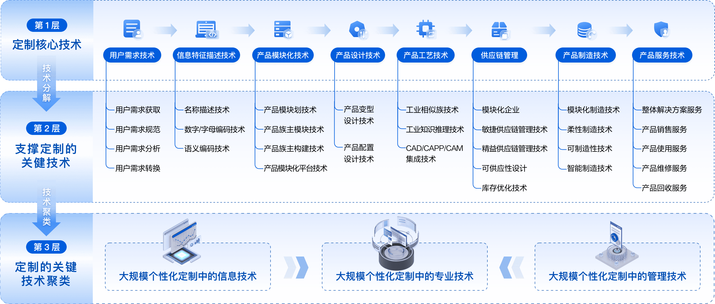Click the 用户需求分析 item
Screen dimensions: 715x304
point(138,149)
